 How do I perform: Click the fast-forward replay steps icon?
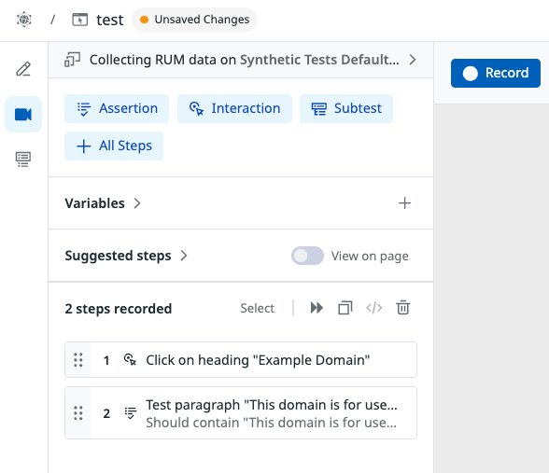[317, 308]
